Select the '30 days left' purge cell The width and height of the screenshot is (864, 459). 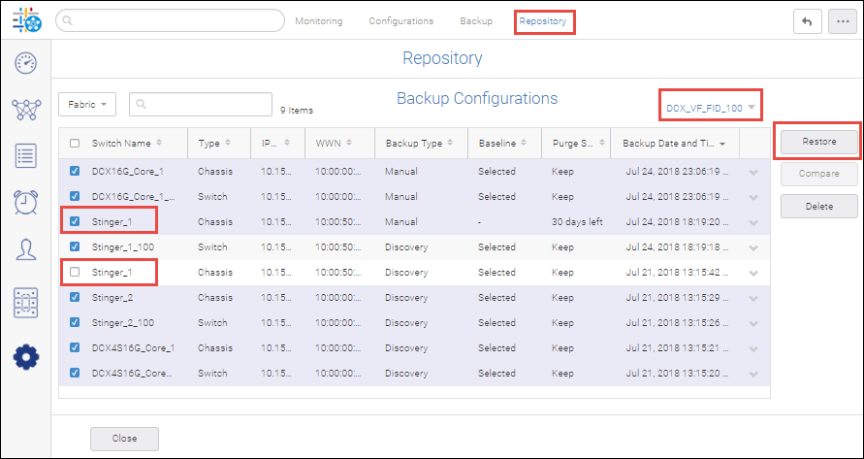click(x=577, y=222)
